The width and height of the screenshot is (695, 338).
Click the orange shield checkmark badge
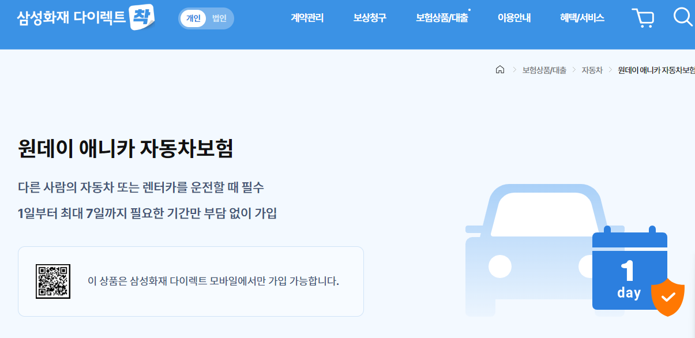pyautogui.click(x=668, y=296)
